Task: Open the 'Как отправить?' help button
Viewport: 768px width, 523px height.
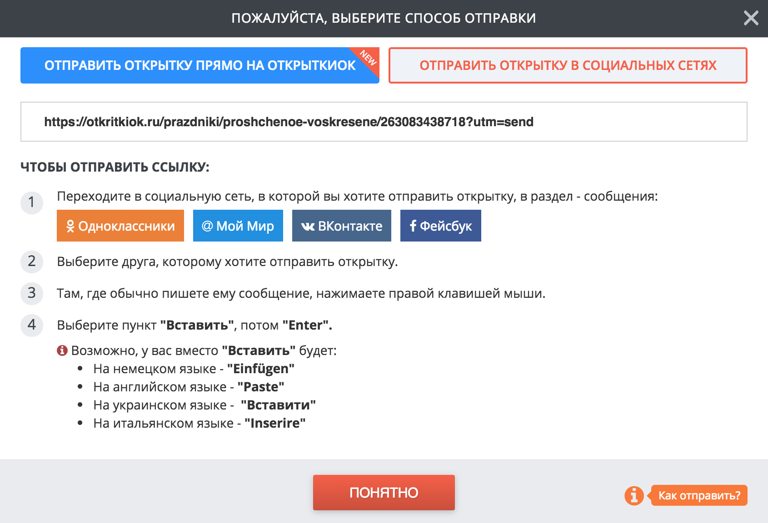Action: (699, 495)
